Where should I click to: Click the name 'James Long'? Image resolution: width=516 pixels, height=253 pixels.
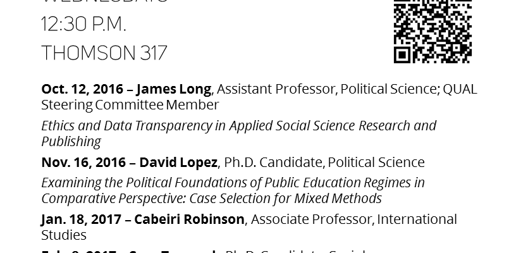pyautogui.click(x=174, y=89)
